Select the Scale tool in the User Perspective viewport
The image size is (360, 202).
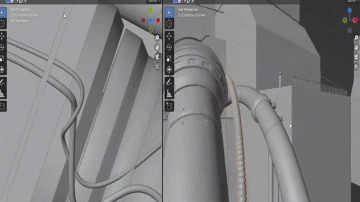coord(169,58)
